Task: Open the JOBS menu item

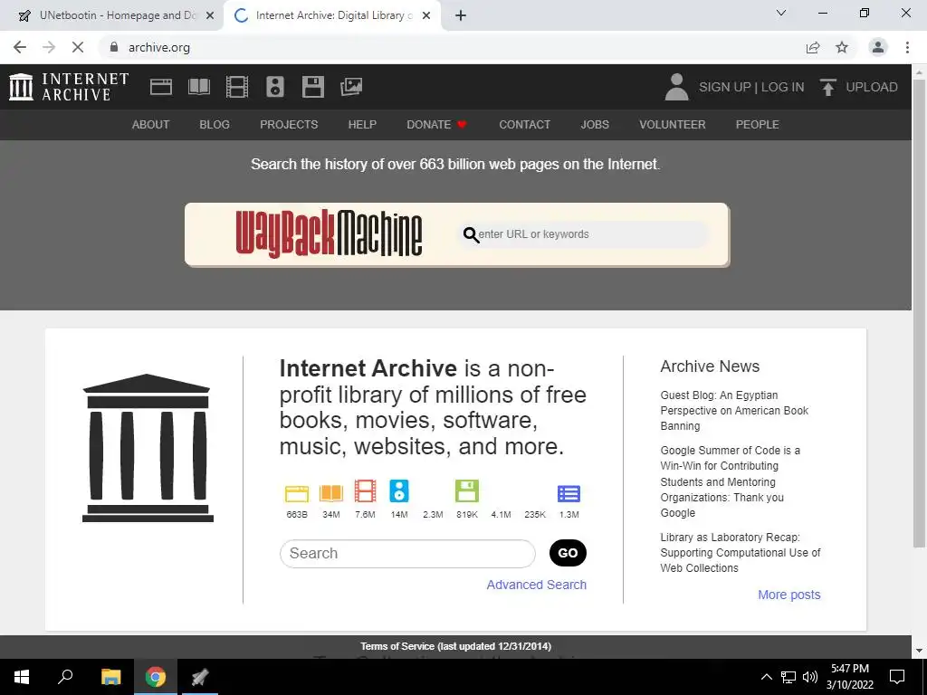Action: pos(595,125)
